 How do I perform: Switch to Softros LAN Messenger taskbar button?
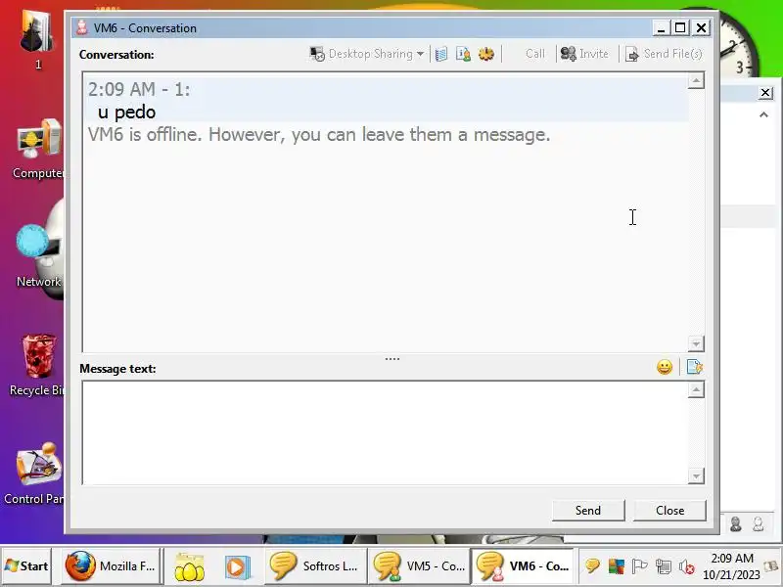point(315,566)
